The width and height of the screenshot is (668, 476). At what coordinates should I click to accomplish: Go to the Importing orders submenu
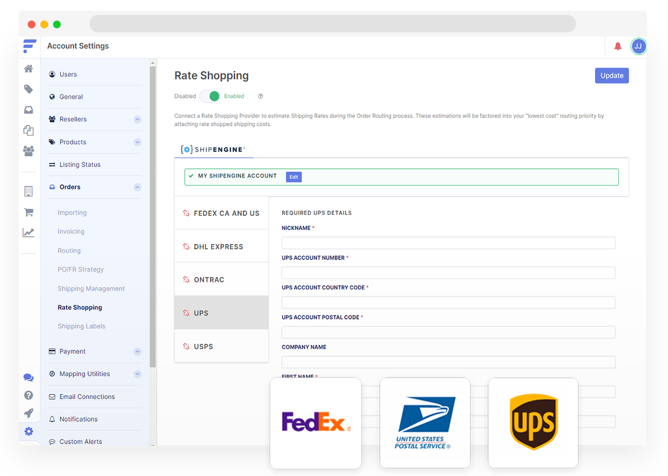click(72, 213)
